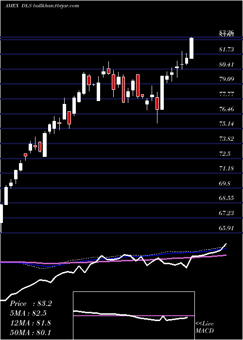The image size is (243, 340).
Task: Click the AMEX DLS ticker title text
Action: pyautogui.click(x=18, y=6)
